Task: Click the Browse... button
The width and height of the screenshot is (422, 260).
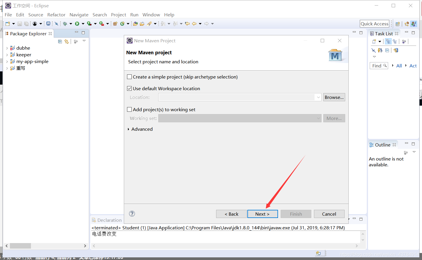Action: (x=334, y=97)
